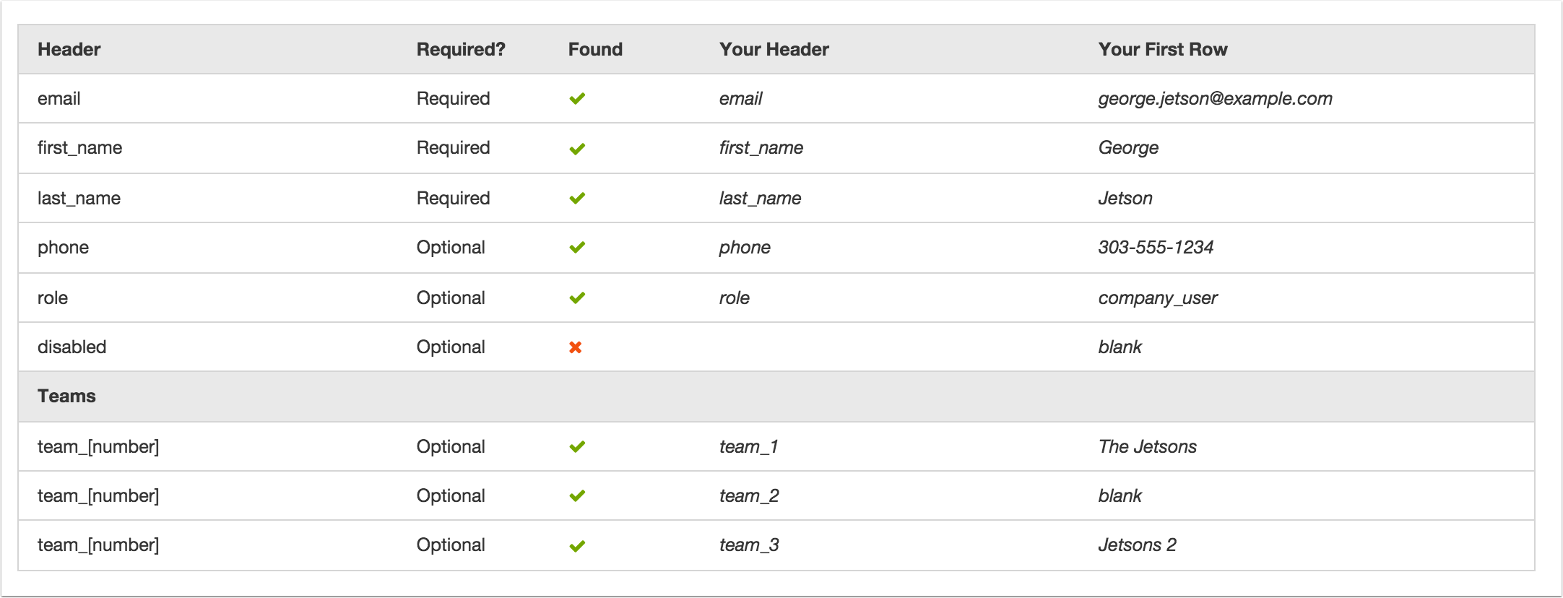
Task: Click the phone row's found checkmark
Action: pos(577,248)
